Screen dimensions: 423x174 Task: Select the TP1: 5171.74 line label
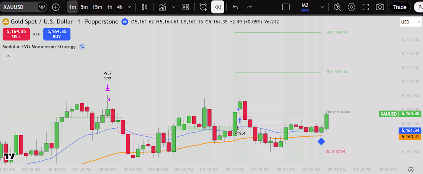[x=336, y=72]
